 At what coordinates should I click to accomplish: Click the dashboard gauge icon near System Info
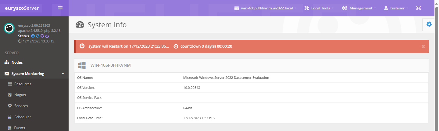(80, 25)
